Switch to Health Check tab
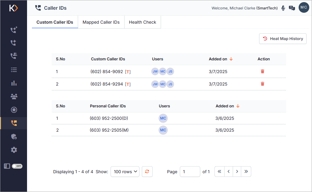312x192 pixels. pos(142,22)
